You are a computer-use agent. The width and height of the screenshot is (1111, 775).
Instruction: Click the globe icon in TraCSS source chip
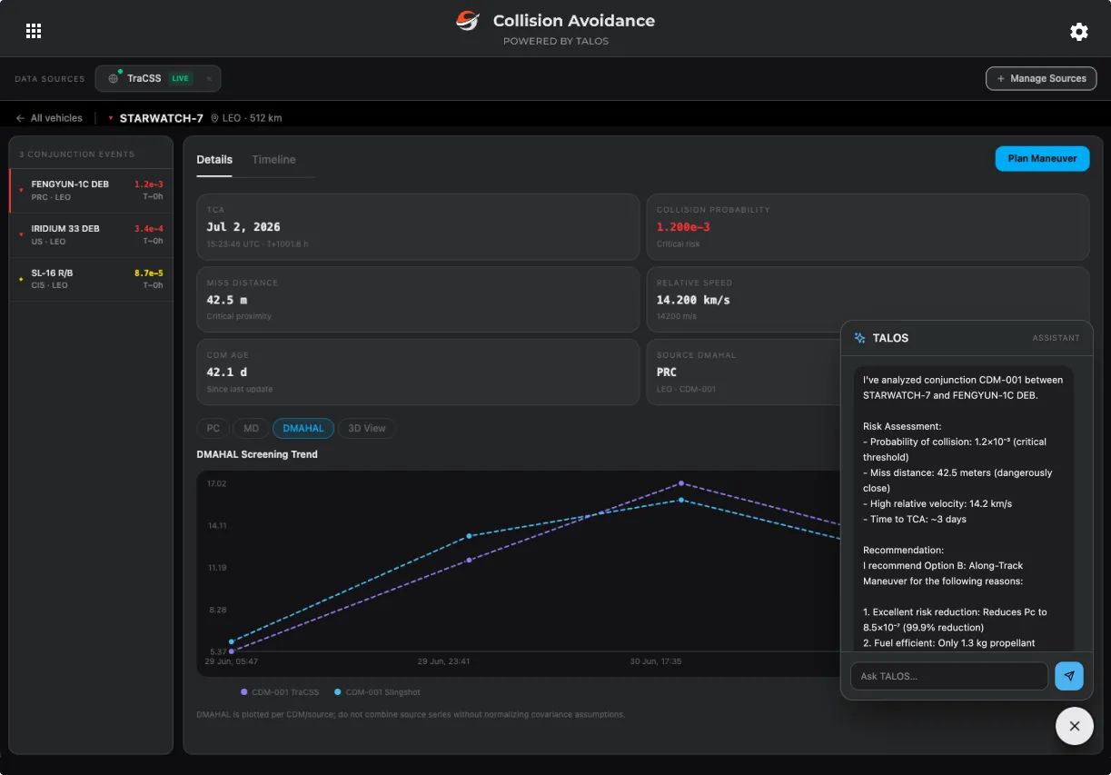click(x=114, y=79)
